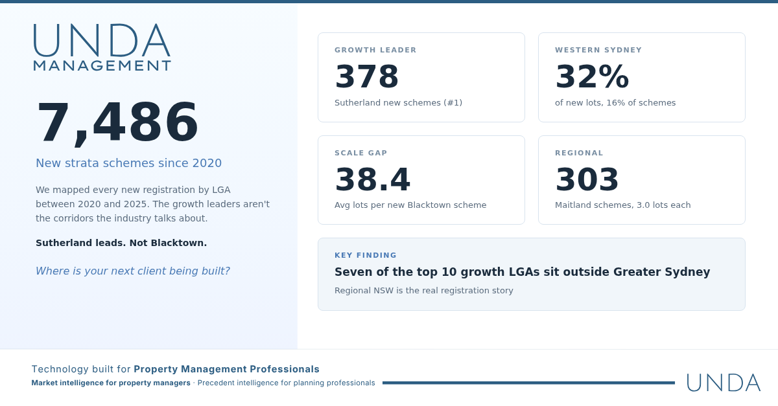The width and height of the screenshot is (778, 406).
Task: Click the 'REGIONAL' card label
Action: (x=579, y=153)
